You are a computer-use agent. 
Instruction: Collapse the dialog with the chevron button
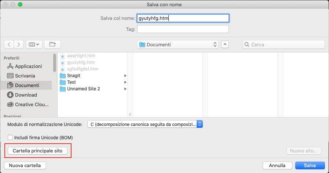point(225,44)
